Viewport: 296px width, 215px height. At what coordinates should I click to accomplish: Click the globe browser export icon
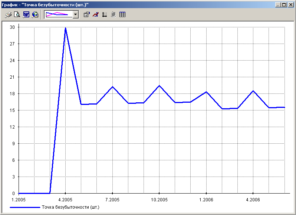point(35,15)
